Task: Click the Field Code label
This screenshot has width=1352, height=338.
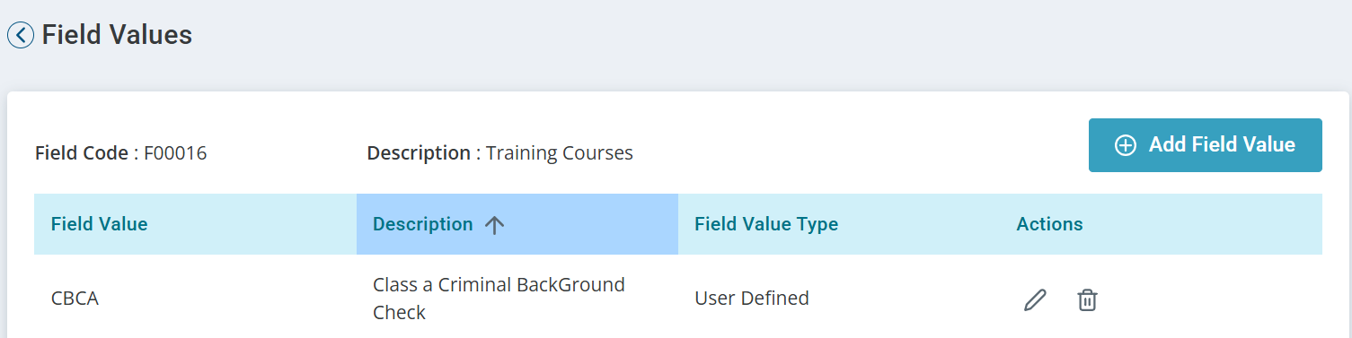Action: [82, 153]
